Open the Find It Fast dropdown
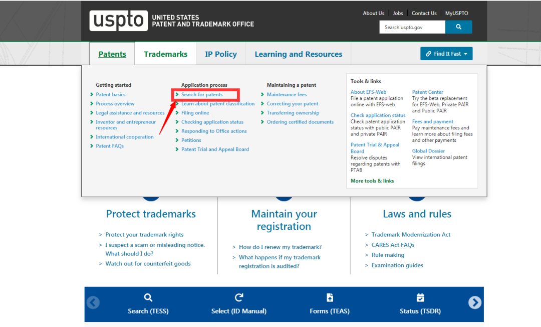 pyautogui.click(x=446, y=54)
